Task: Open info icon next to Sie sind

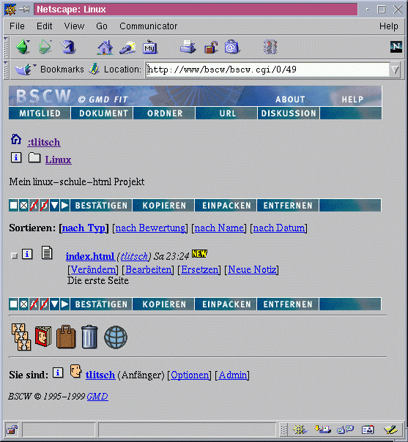Action: pos(58,373)
